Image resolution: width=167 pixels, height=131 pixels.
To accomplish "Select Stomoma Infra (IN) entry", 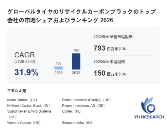I will point(77,123).
